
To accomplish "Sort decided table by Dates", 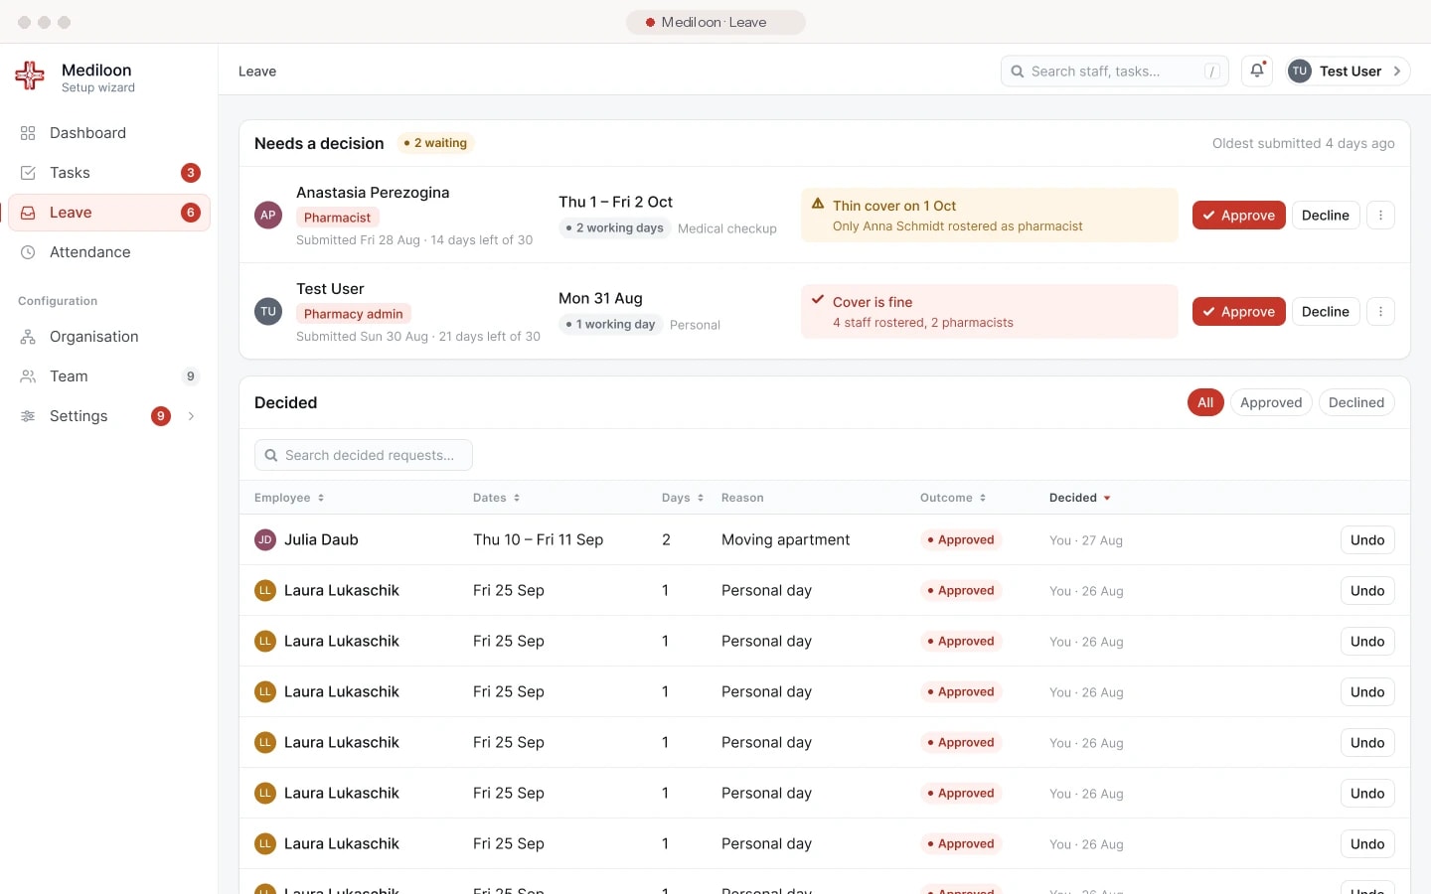I will coord(497,498).
